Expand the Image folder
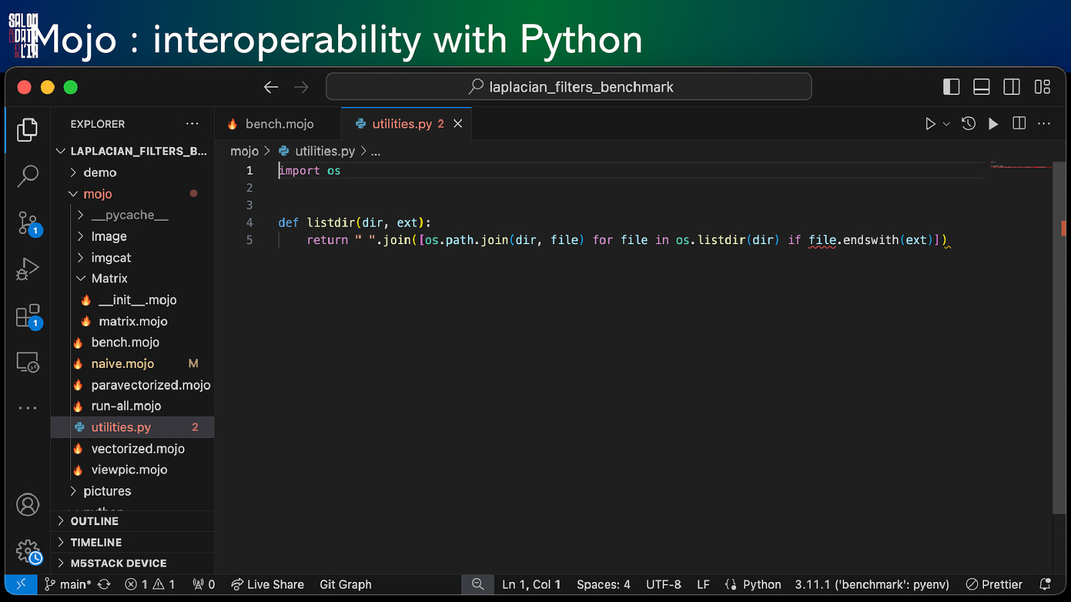1071x602 pixels. [133, 236]
